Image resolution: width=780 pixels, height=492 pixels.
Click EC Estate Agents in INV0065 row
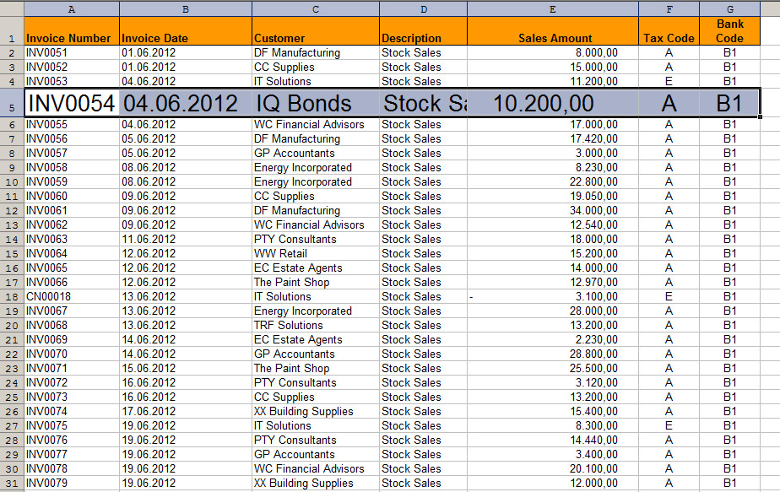tap(316, 268)
